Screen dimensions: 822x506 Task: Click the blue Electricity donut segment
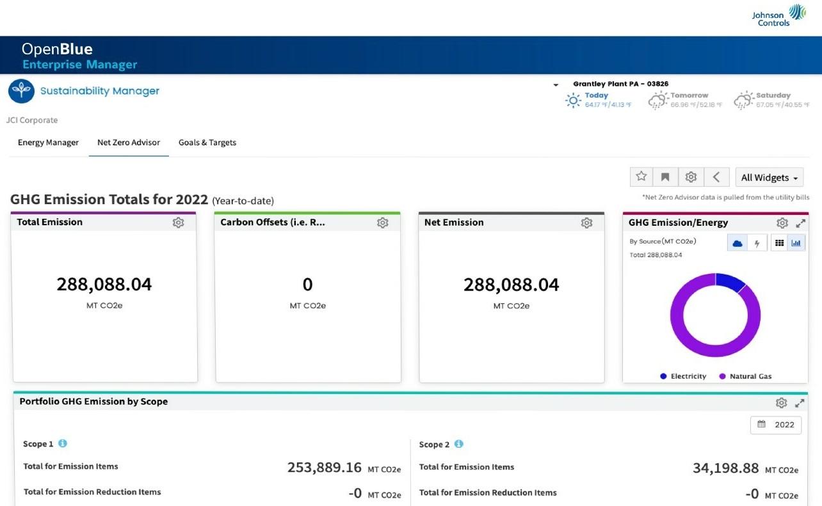click(x=730, y=281)
